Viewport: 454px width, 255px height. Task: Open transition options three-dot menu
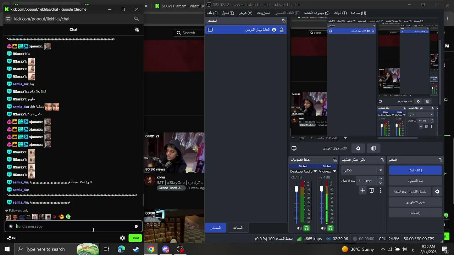pos(380,191)
